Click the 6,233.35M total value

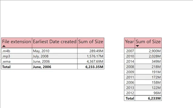click(94, 67)
